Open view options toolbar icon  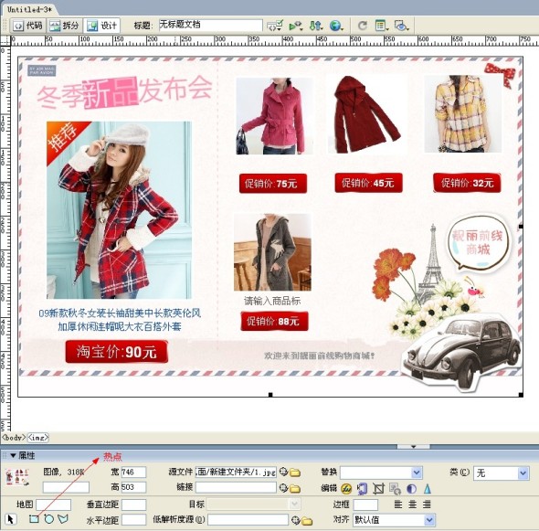382,26
